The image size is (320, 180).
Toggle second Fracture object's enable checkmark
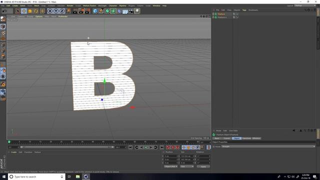click(x=237, y=17)
